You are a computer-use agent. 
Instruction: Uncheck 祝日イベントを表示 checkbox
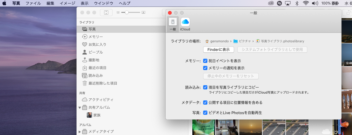(x=206, y=61)
